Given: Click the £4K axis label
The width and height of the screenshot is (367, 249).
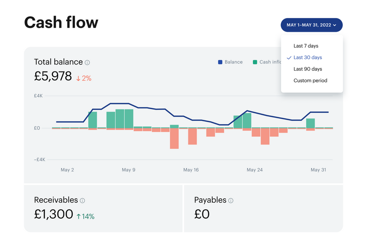Looking at the screenshot, I should pos(38,96).
